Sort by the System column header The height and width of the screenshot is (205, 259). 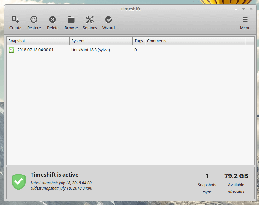(x=101, y=41)
